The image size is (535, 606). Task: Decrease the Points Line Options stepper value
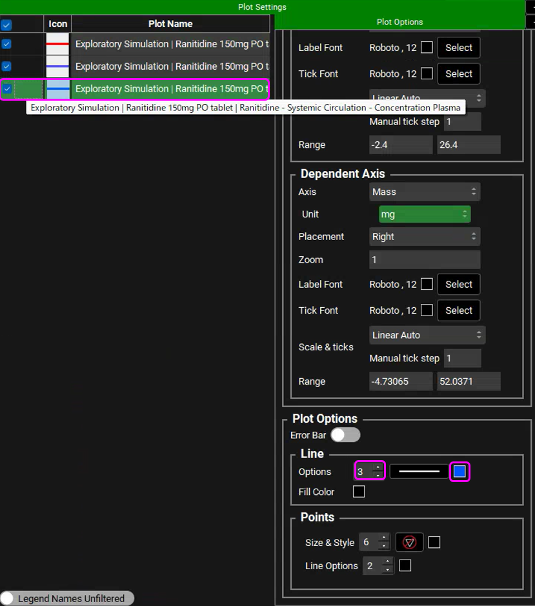[387, 570]
